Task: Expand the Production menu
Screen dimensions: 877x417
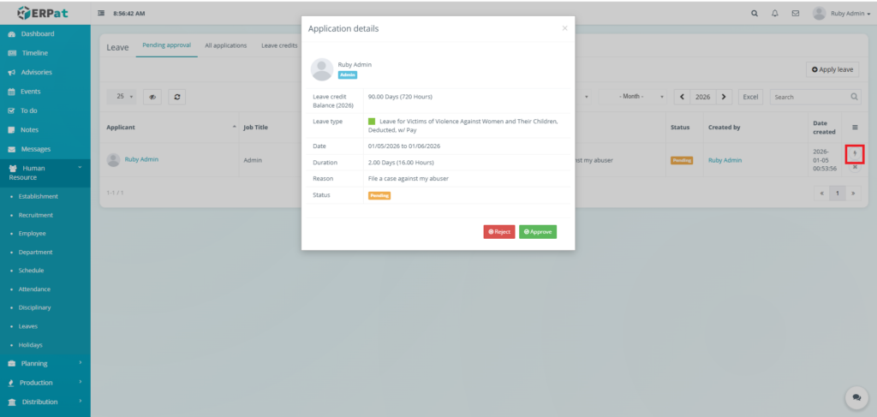Action: (45, 383)
